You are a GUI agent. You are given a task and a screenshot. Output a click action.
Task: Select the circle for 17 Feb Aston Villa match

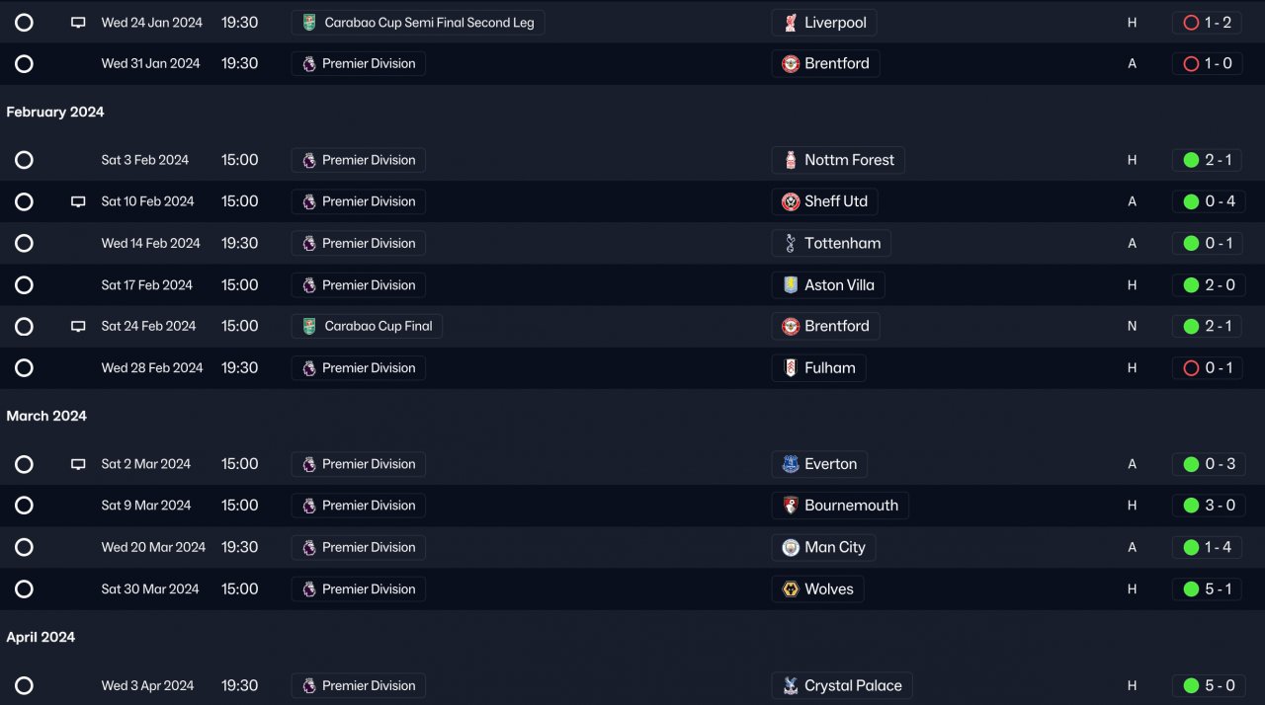point(25,285)
